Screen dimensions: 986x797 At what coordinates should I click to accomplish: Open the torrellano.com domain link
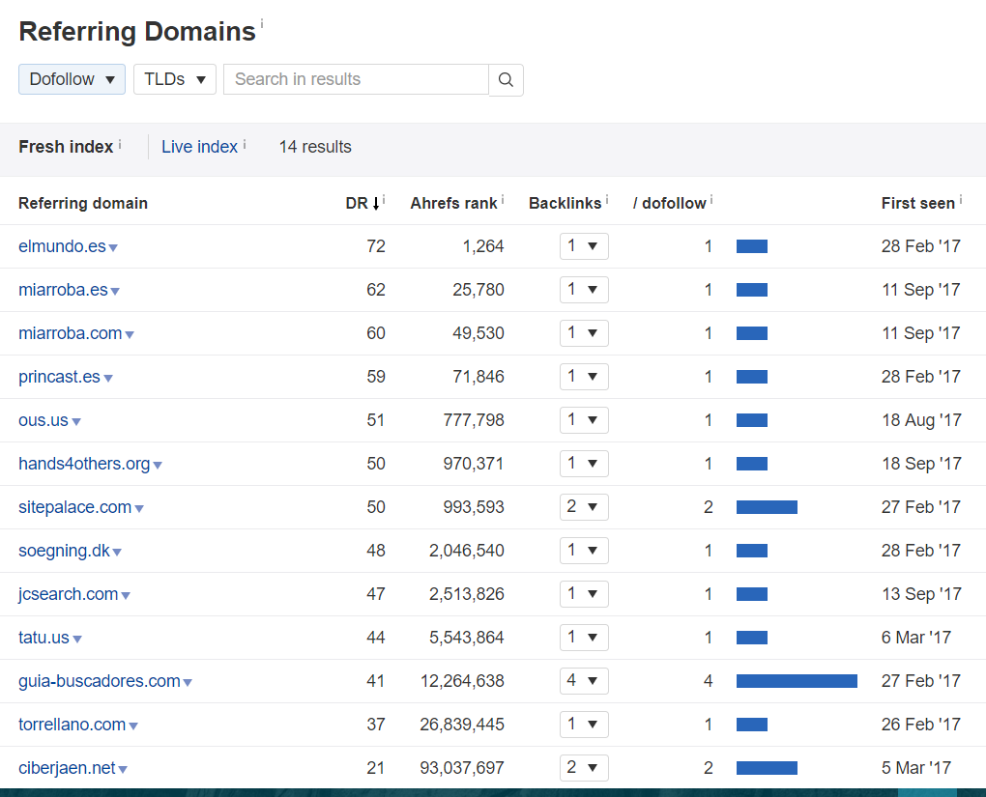click(72, 725)
